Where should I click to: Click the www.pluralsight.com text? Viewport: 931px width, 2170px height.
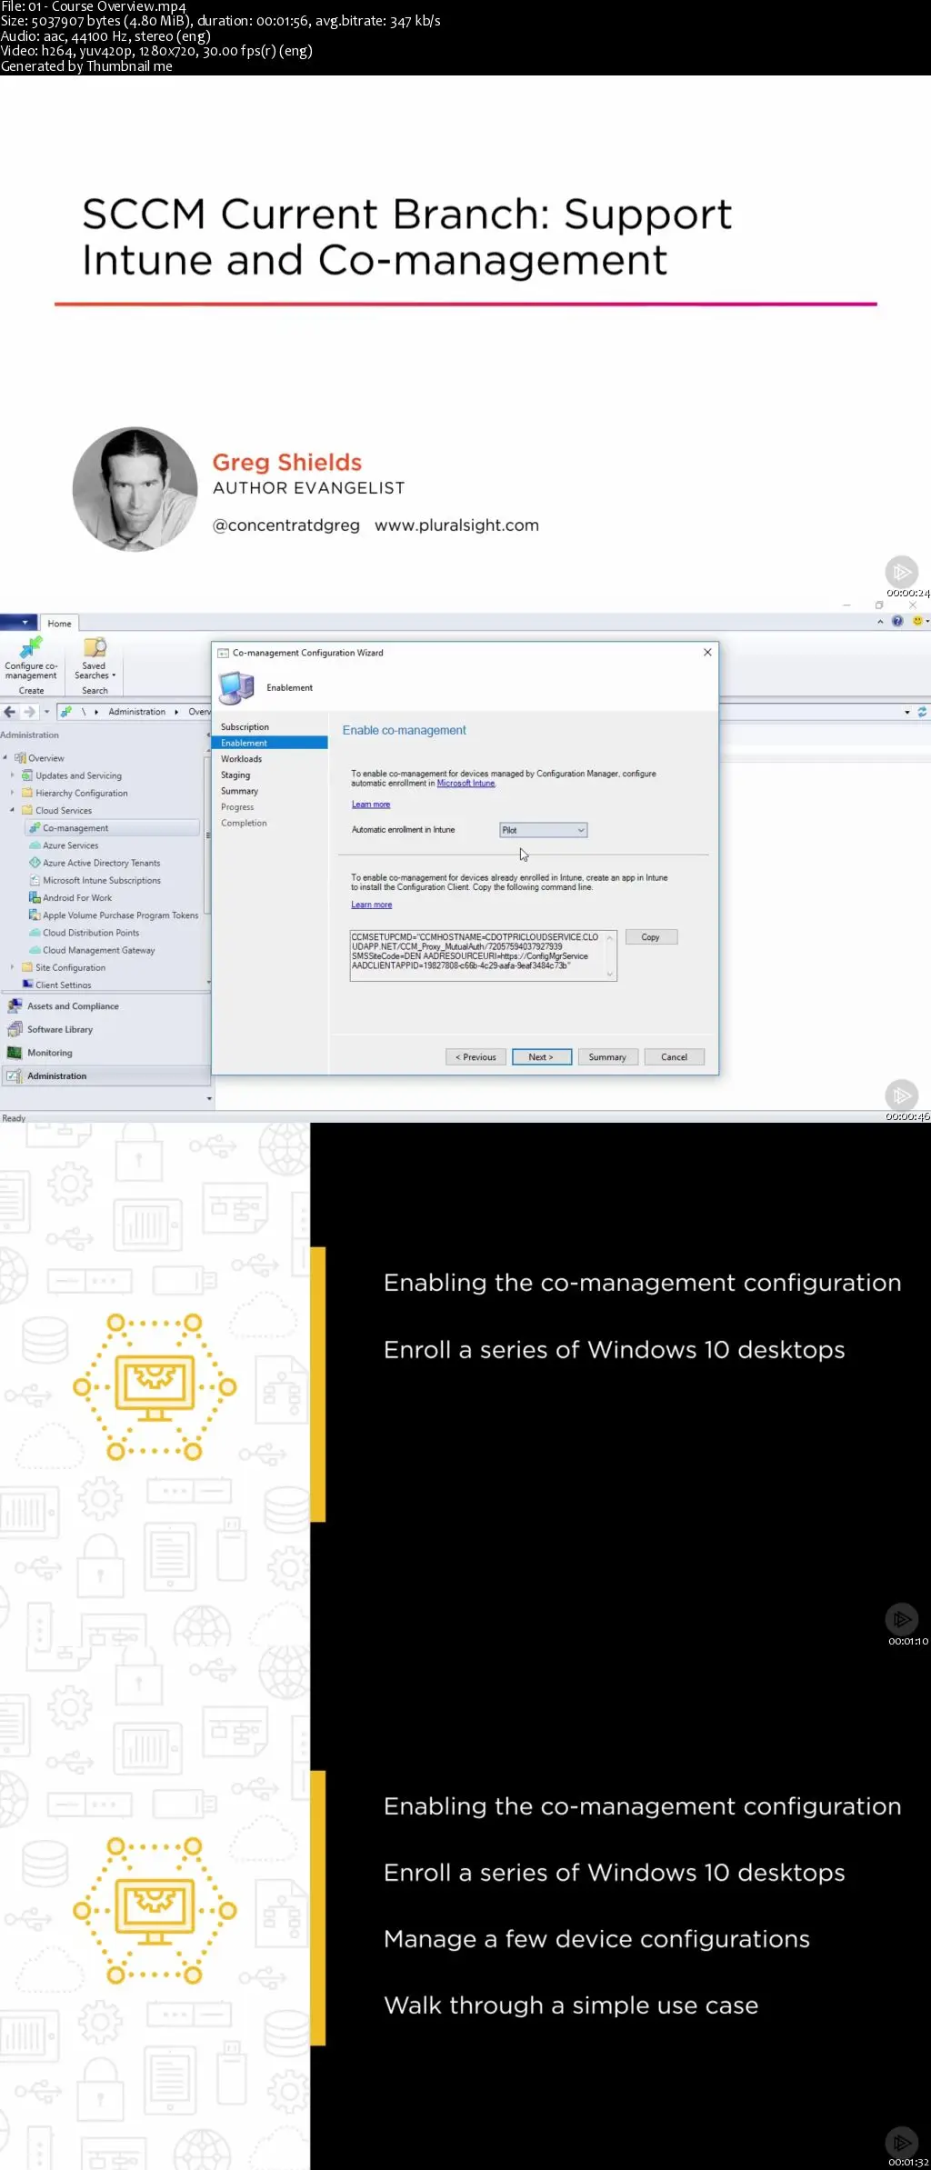456,525
